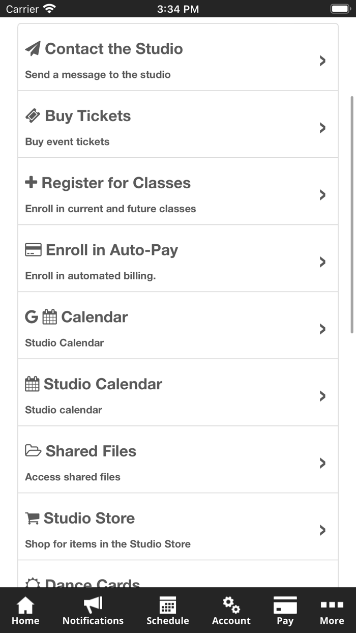Open the More tab
The image size is (356, 633).
coord(332,611)
